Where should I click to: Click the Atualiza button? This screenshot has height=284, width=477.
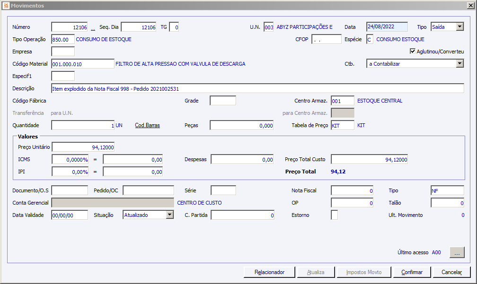316,272
